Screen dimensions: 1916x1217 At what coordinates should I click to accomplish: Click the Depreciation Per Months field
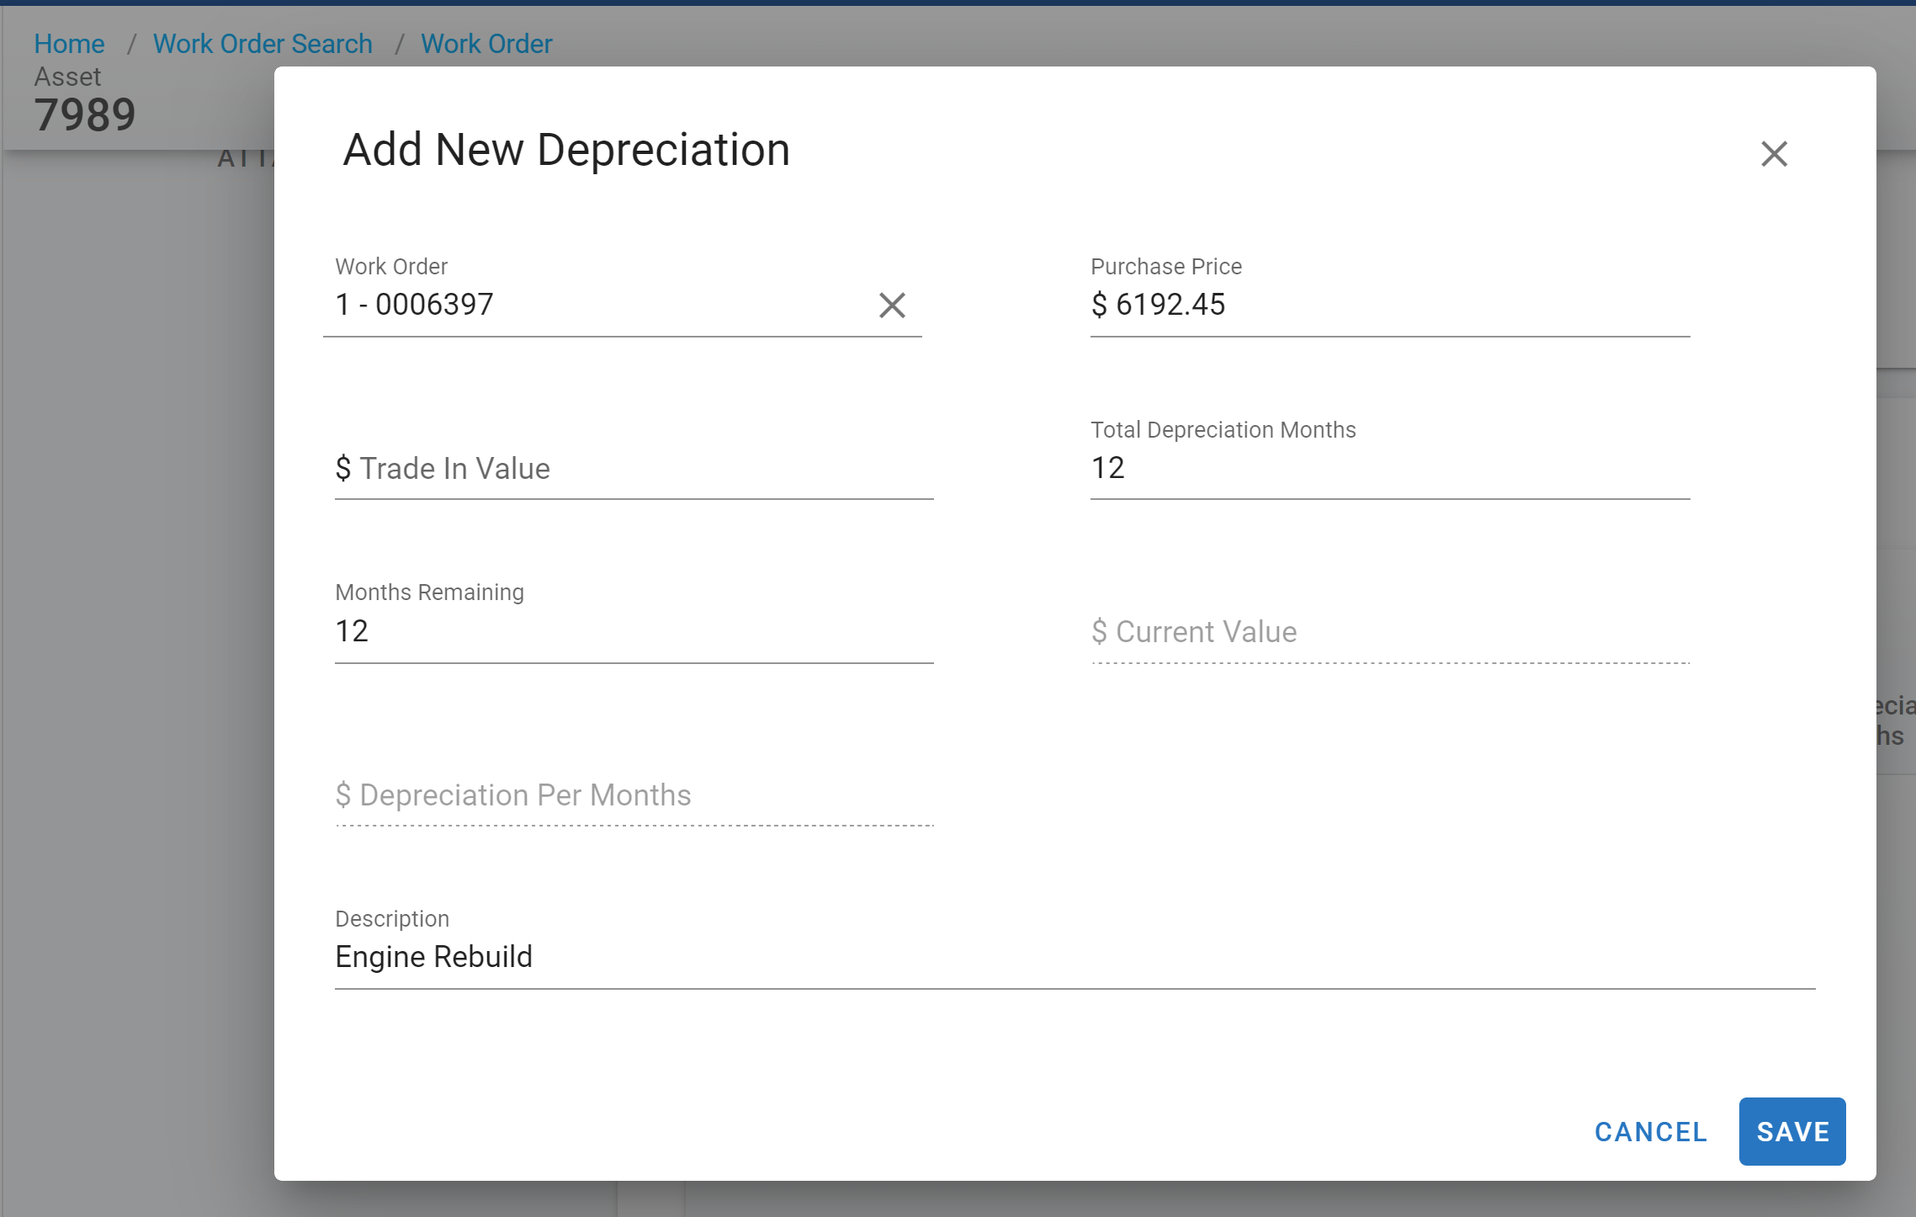633,795
